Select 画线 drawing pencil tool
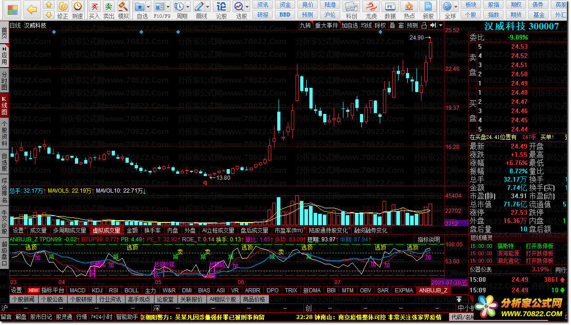The image size is (571, 325). click(x=199, y=6)
